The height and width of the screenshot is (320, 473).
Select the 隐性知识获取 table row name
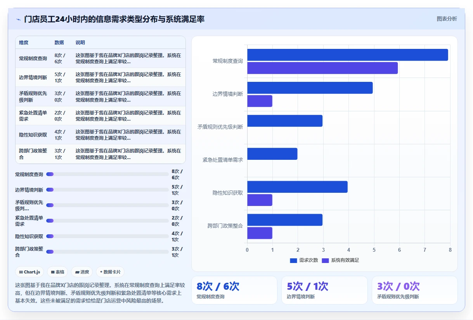click(x=33, y=135)
